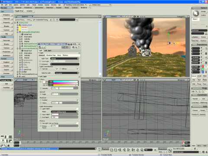This screenshot has width=208, height=156.
Task: Click the light color swatch
Action: [44, 82]
